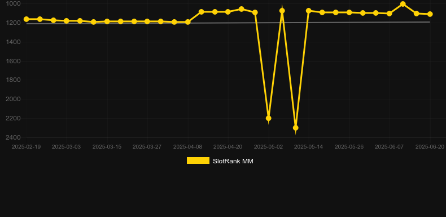Image resolution: width=446 pixels, height=217 pixels.
Task: Select the data point above 2025-04-20
Action: (228, 12)
